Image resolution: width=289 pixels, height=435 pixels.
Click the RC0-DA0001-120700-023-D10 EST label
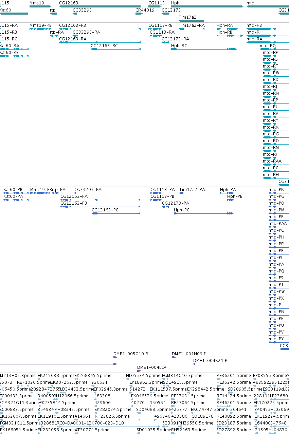[x=90, y=423]
